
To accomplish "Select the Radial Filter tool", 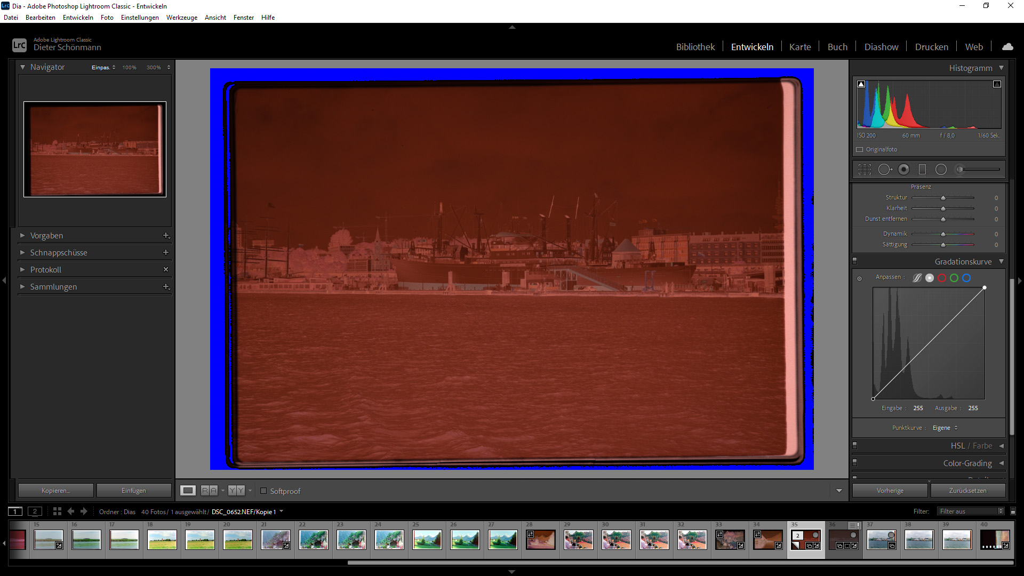I will [x=941, y=170].
